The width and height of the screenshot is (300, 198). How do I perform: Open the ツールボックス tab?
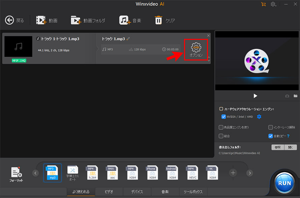coord(193,192)
